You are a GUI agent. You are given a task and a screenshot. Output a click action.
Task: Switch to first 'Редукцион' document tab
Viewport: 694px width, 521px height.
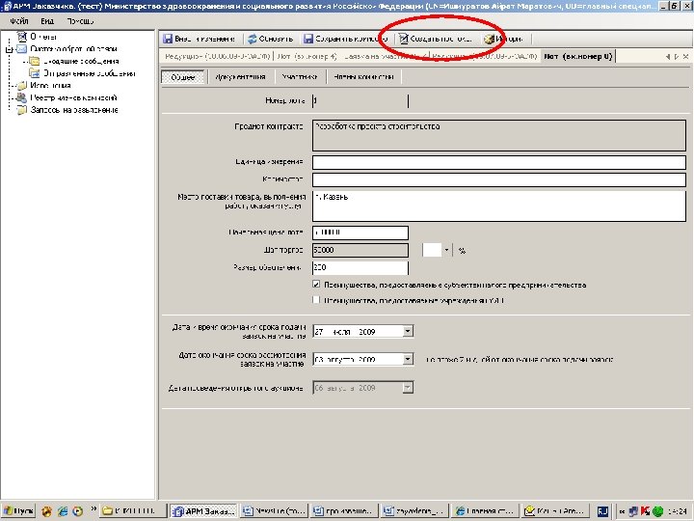[217, 56]
